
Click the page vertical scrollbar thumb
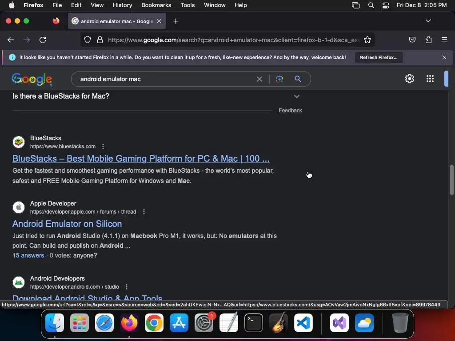(x=451, y=180)
